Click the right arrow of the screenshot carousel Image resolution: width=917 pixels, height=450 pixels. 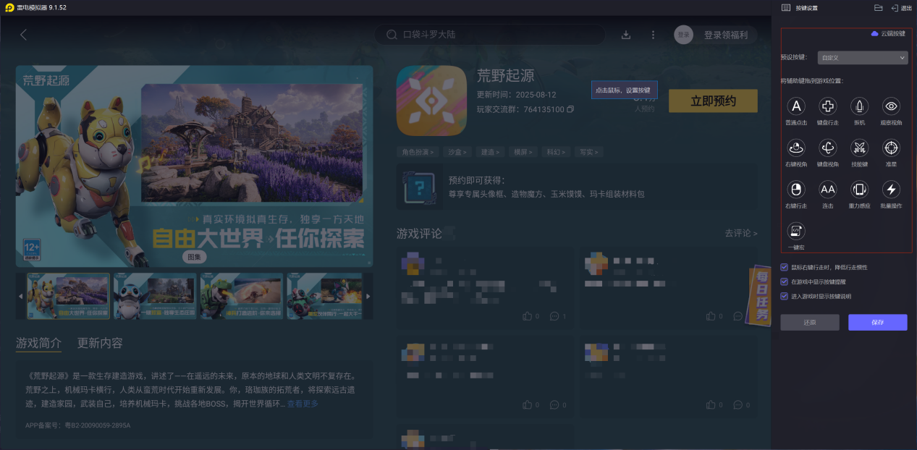coord(367,296)
